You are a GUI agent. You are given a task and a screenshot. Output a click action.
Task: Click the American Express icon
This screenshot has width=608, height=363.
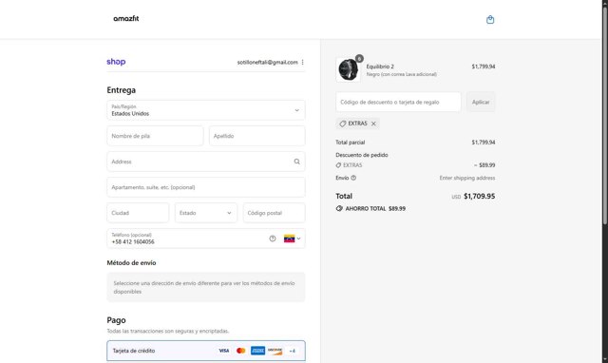(257, 351)
